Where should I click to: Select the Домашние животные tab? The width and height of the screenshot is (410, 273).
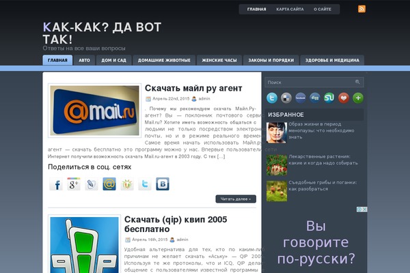pos(164,60)
